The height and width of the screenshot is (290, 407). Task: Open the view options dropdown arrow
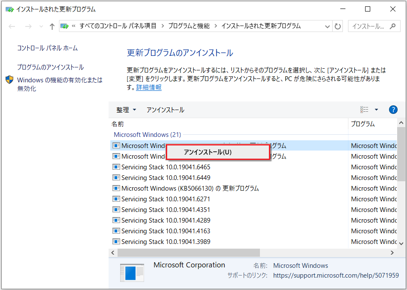click(x=376, y=110)
